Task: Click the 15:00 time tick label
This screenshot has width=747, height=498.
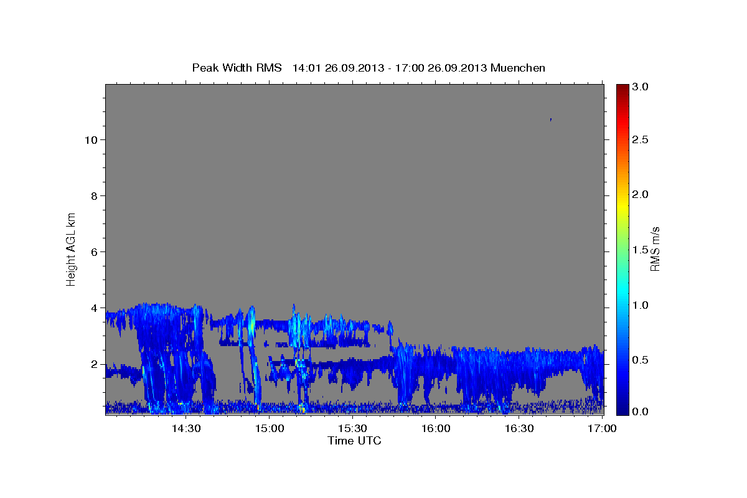Action: (269, 428)
